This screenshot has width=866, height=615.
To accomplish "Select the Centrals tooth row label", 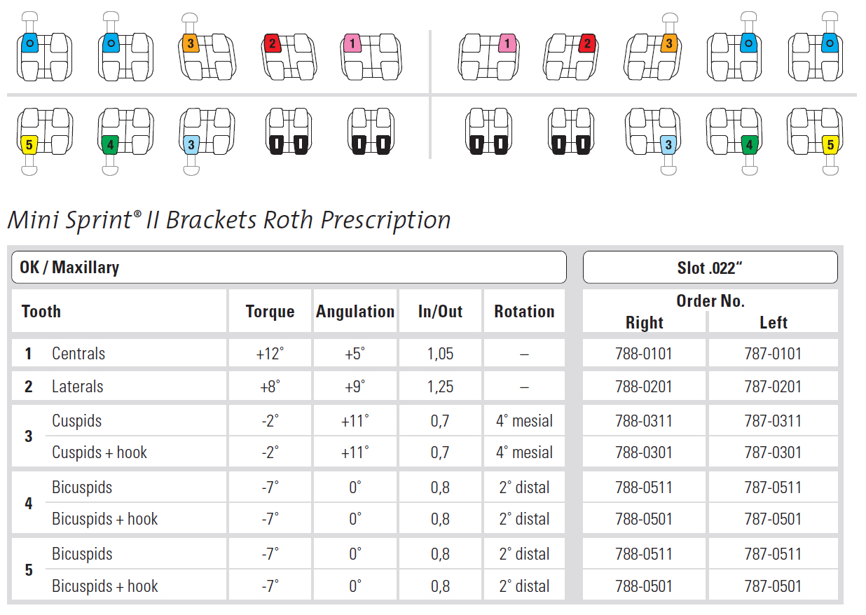I will (78, 354).
